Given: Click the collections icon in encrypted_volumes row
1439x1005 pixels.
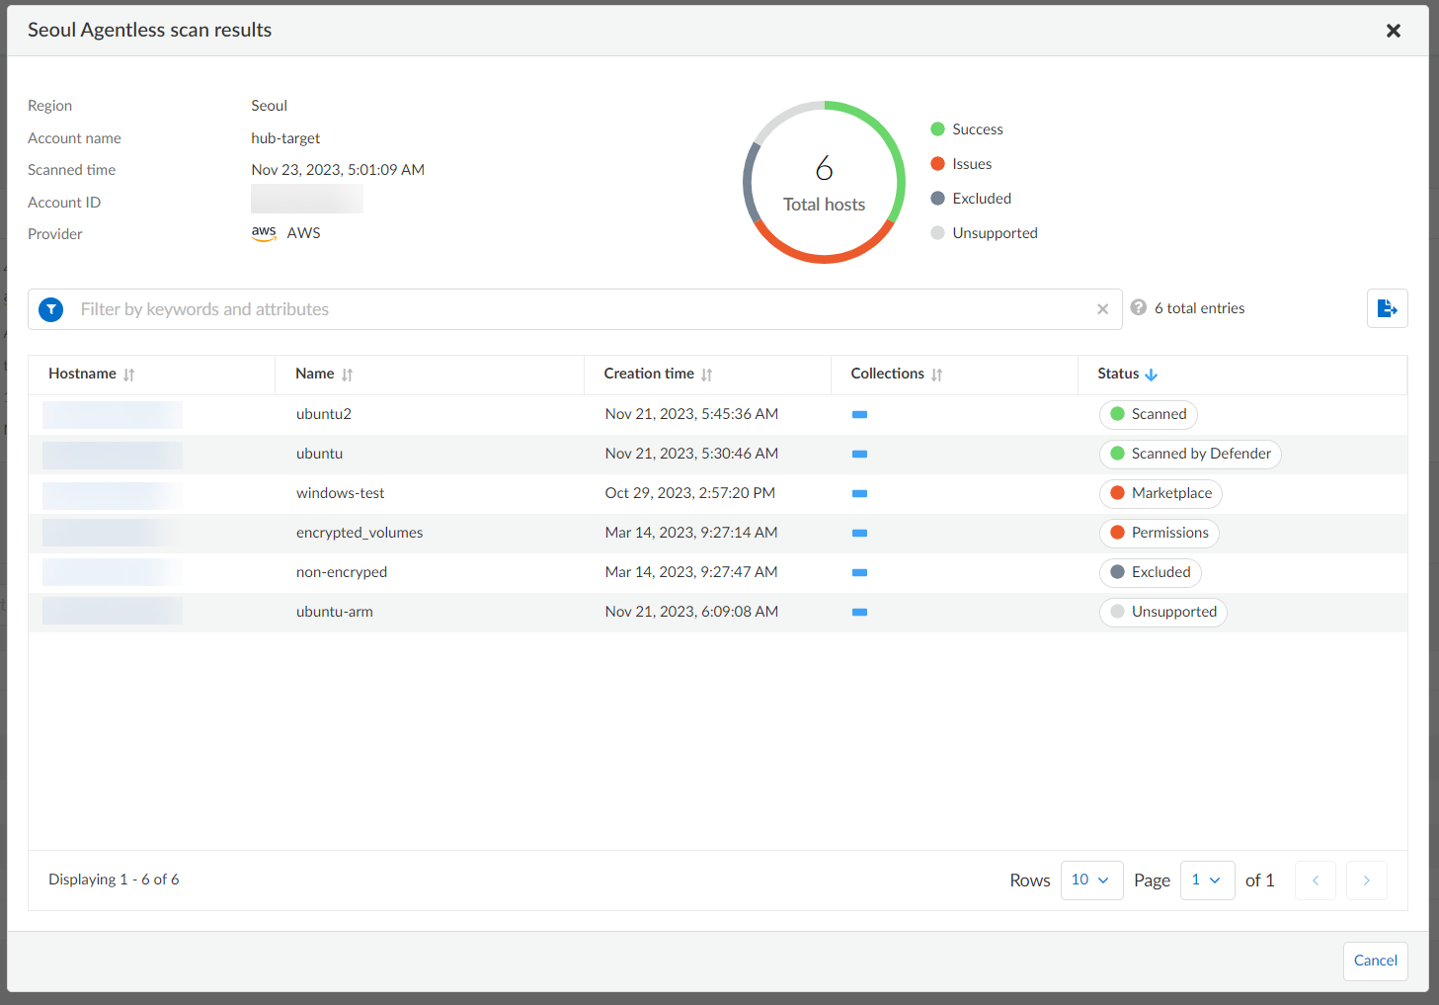Looking at the screenshot, I should click(x=859, y=533).
